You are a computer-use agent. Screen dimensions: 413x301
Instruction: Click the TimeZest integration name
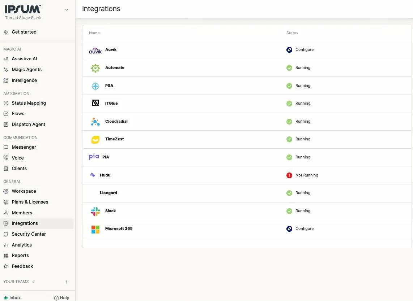(x=114, y=139)
